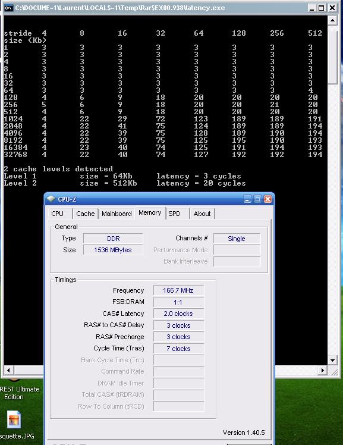
Task: Minimize the CPU-Z window
Action: tap(247, 199)
